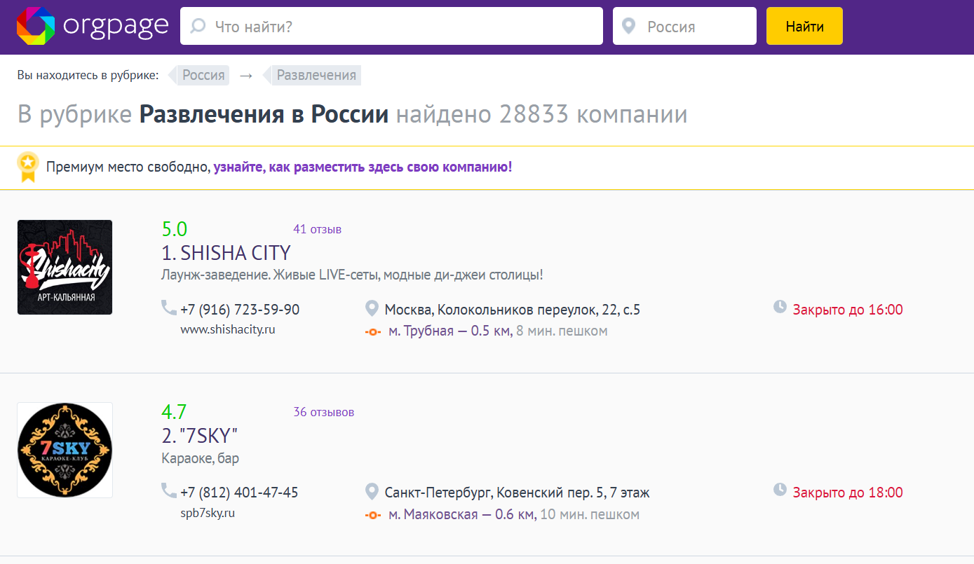This screenshot has width=974, height=564.
Task: Click address Москва, Колокольников переулок, 22, с.5
Action: click(x=513, y=310)
